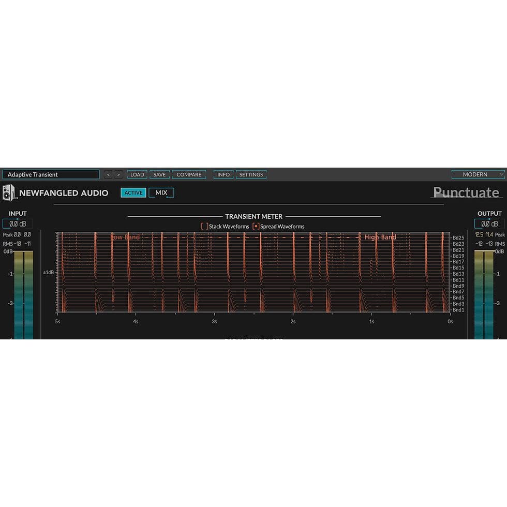The width and height of the screenshot is (507, 507).
Task: Click the 'Bnd9' band label
Action: (x=458, y=286)
